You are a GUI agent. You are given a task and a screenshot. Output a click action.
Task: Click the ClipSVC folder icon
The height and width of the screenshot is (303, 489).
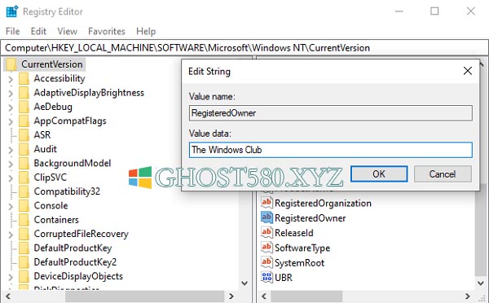[x=24, y=178]
